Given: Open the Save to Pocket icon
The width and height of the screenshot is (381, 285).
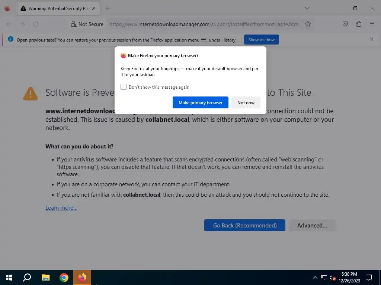Looking at the screenshot, I should 345,24.
